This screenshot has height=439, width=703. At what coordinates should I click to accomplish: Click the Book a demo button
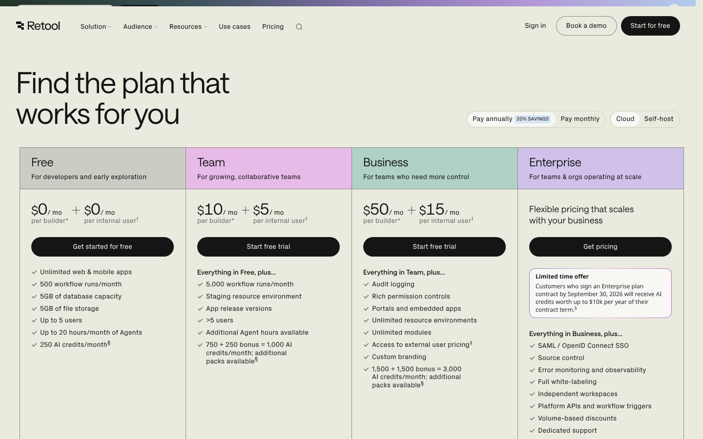pyautogui.click(x=586, y=26)
